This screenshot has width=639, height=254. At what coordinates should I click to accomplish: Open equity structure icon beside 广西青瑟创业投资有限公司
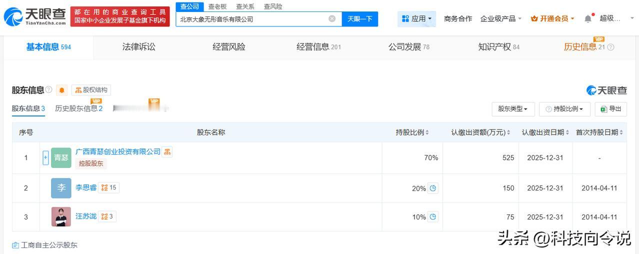(x=167, y=151)
